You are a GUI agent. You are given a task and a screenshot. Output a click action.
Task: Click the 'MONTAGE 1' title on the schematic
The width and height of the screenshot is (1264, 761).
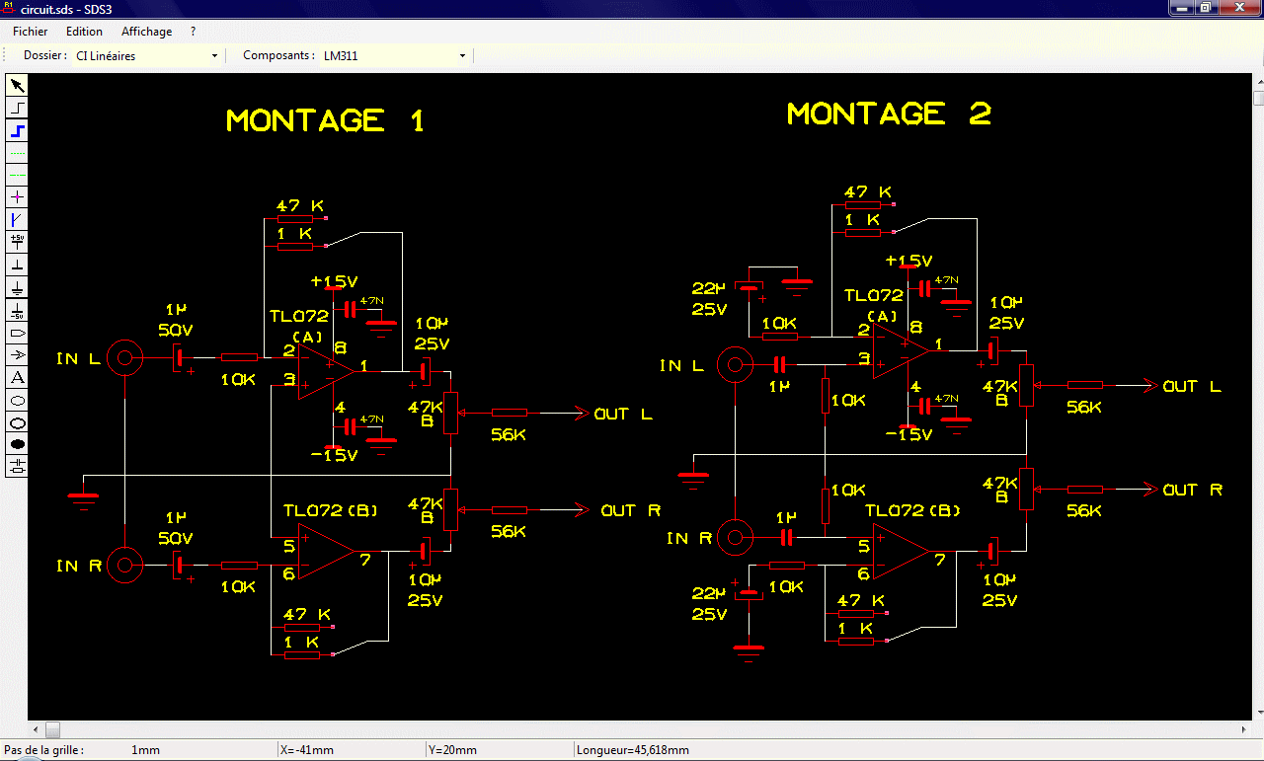click(326, 120)
